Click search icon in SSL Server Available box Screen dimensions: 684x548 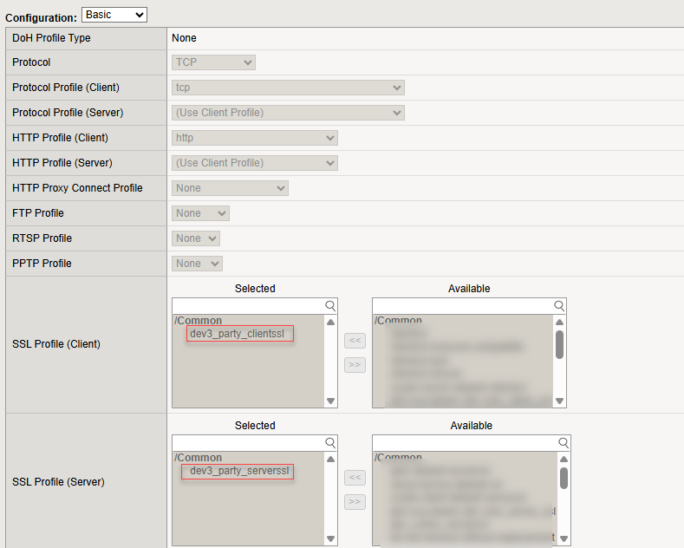563,443
